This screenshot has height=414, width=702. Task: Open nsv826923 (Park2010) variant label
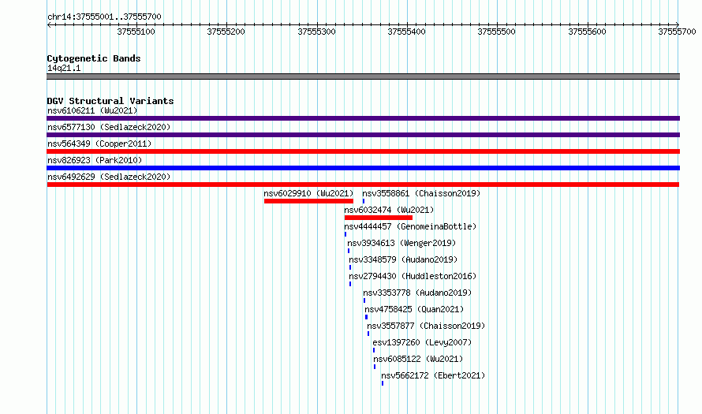pyautogui.click(x=95, y=160)
